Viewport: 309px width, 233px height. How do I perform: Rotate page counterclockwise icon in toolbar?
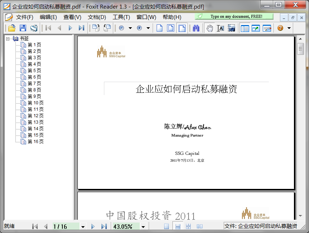tap(107, 28)
